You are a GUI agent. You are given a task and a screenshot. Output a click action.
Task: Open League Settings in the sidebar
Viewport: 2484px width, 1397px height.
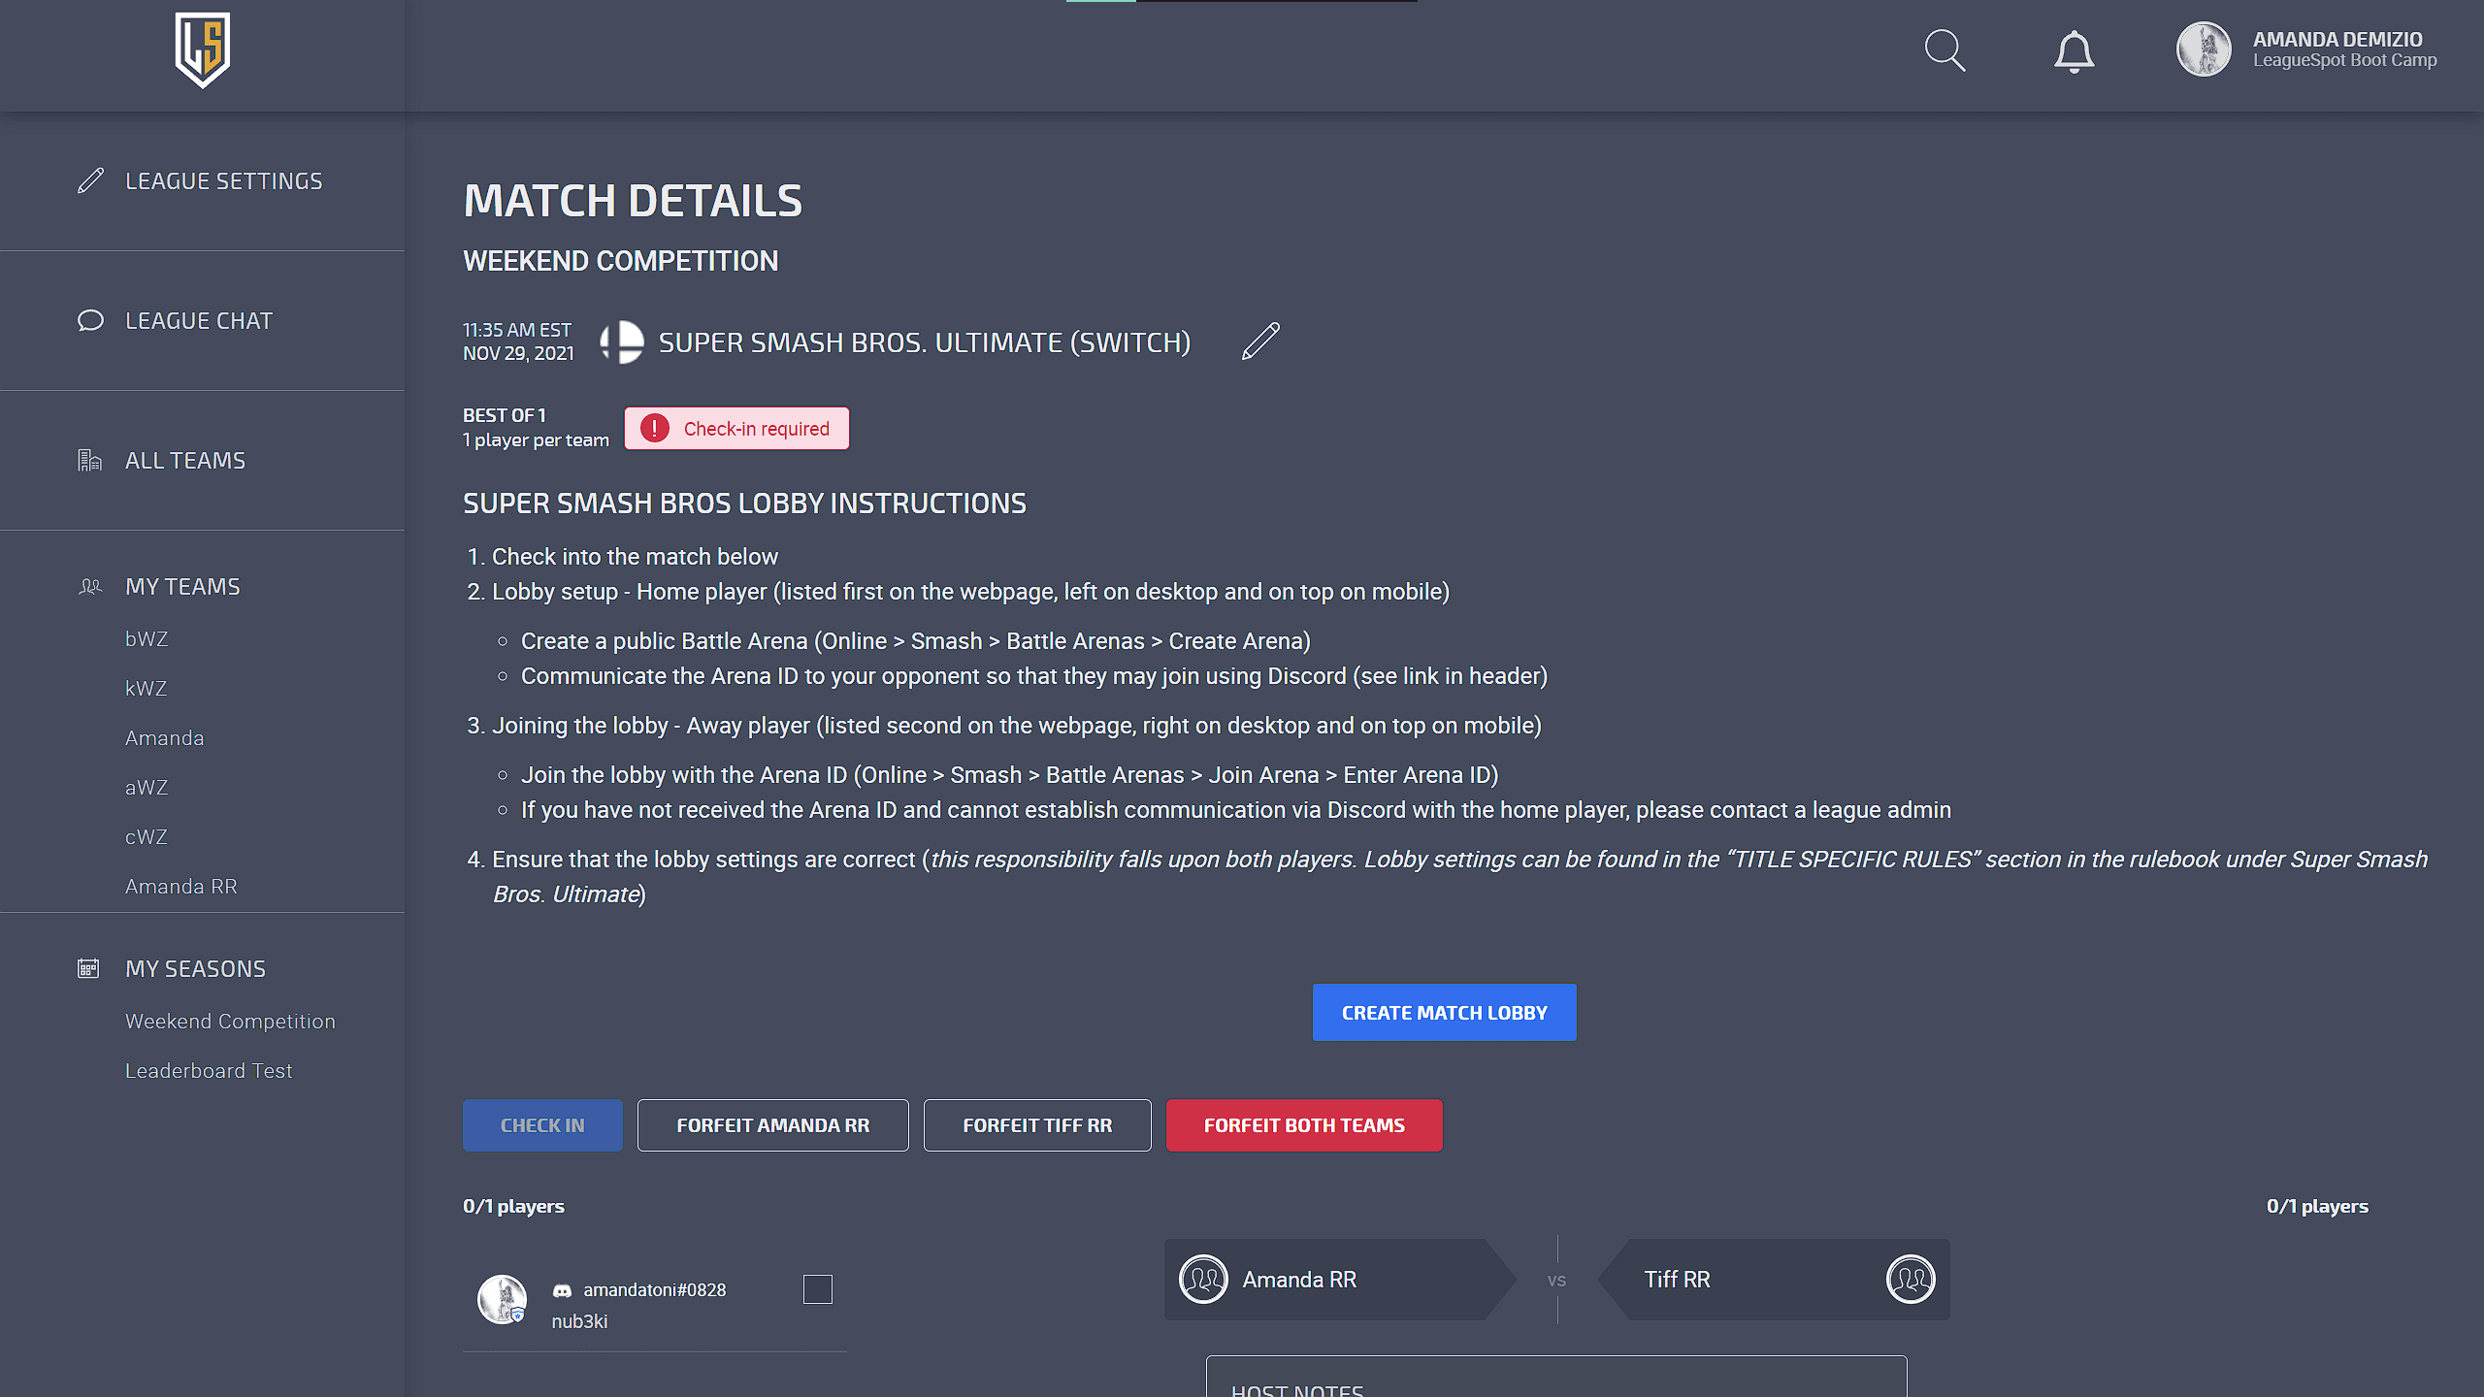click(223, 181)
